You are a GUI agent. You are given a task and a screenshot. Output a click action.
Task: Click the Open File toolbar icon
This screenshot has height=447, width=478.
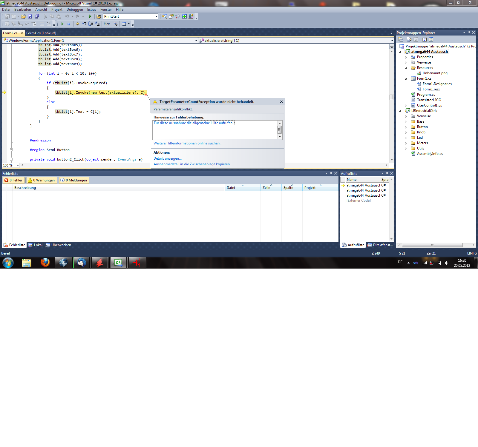[x=23, y=16]
